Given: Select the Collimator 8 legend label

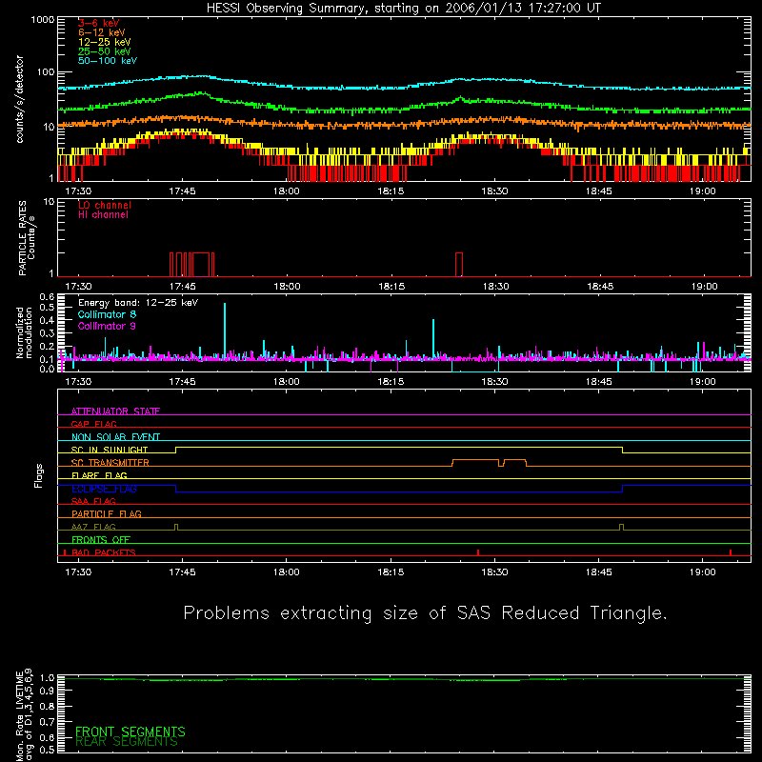Looking at the screenshot, I should (107, 314).
